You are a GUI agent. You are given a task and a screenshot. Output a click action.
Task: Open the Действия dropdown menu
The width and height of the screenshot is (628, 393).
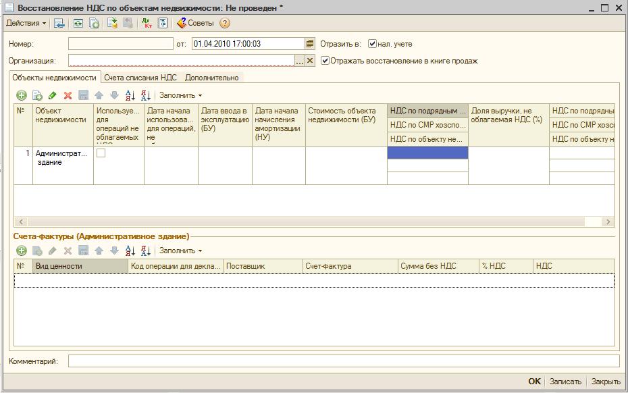tap(26, 23)
